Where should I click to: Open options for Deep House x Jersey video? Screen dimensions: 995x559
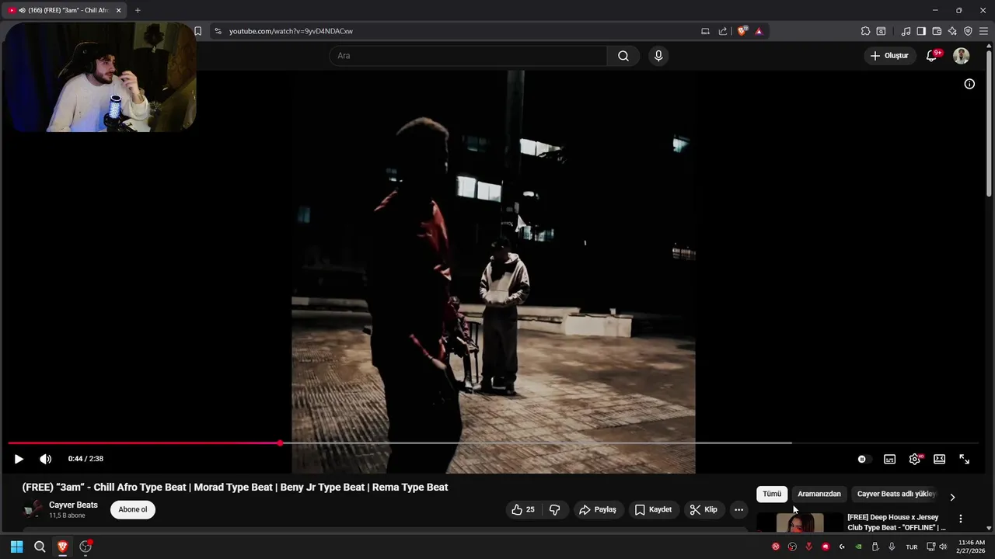click(x=960, y=519)
